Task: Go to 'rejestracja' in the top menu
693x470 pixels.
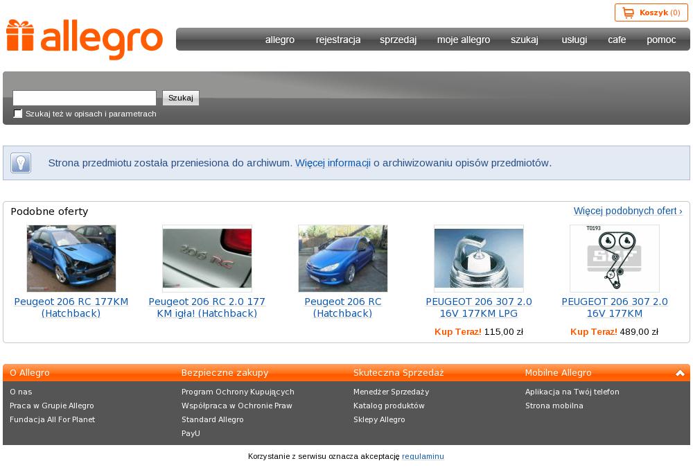Action: click(x=338, y=40)
